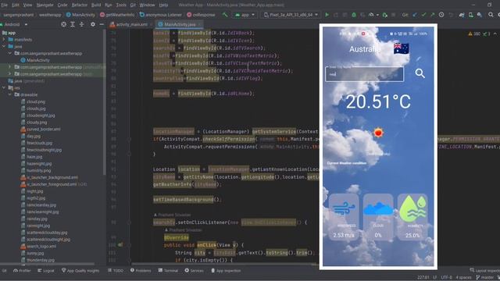Select ic_launcher_background.xml file
The image size is (500, 281).
49,177
